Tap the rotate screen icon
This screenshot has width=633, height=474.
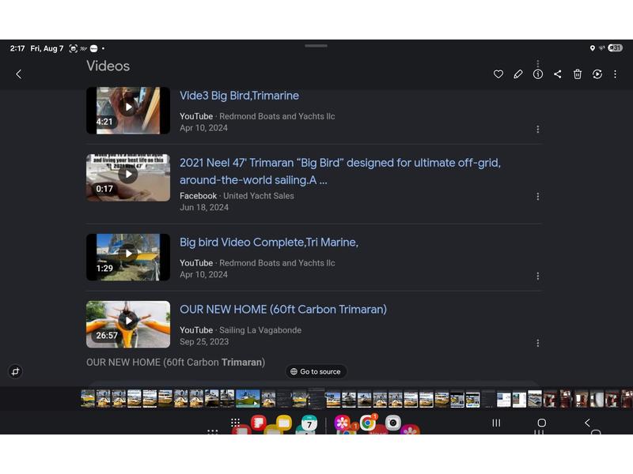[x=15, y=371]
